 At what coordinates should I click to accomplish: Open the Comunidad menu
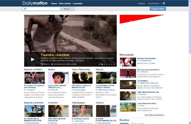[x=78, y=4]
